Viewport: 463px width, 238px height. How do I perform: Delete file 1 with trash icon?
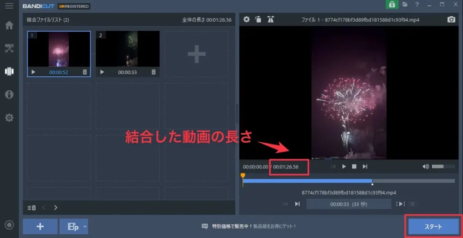[x=85, y=72]
